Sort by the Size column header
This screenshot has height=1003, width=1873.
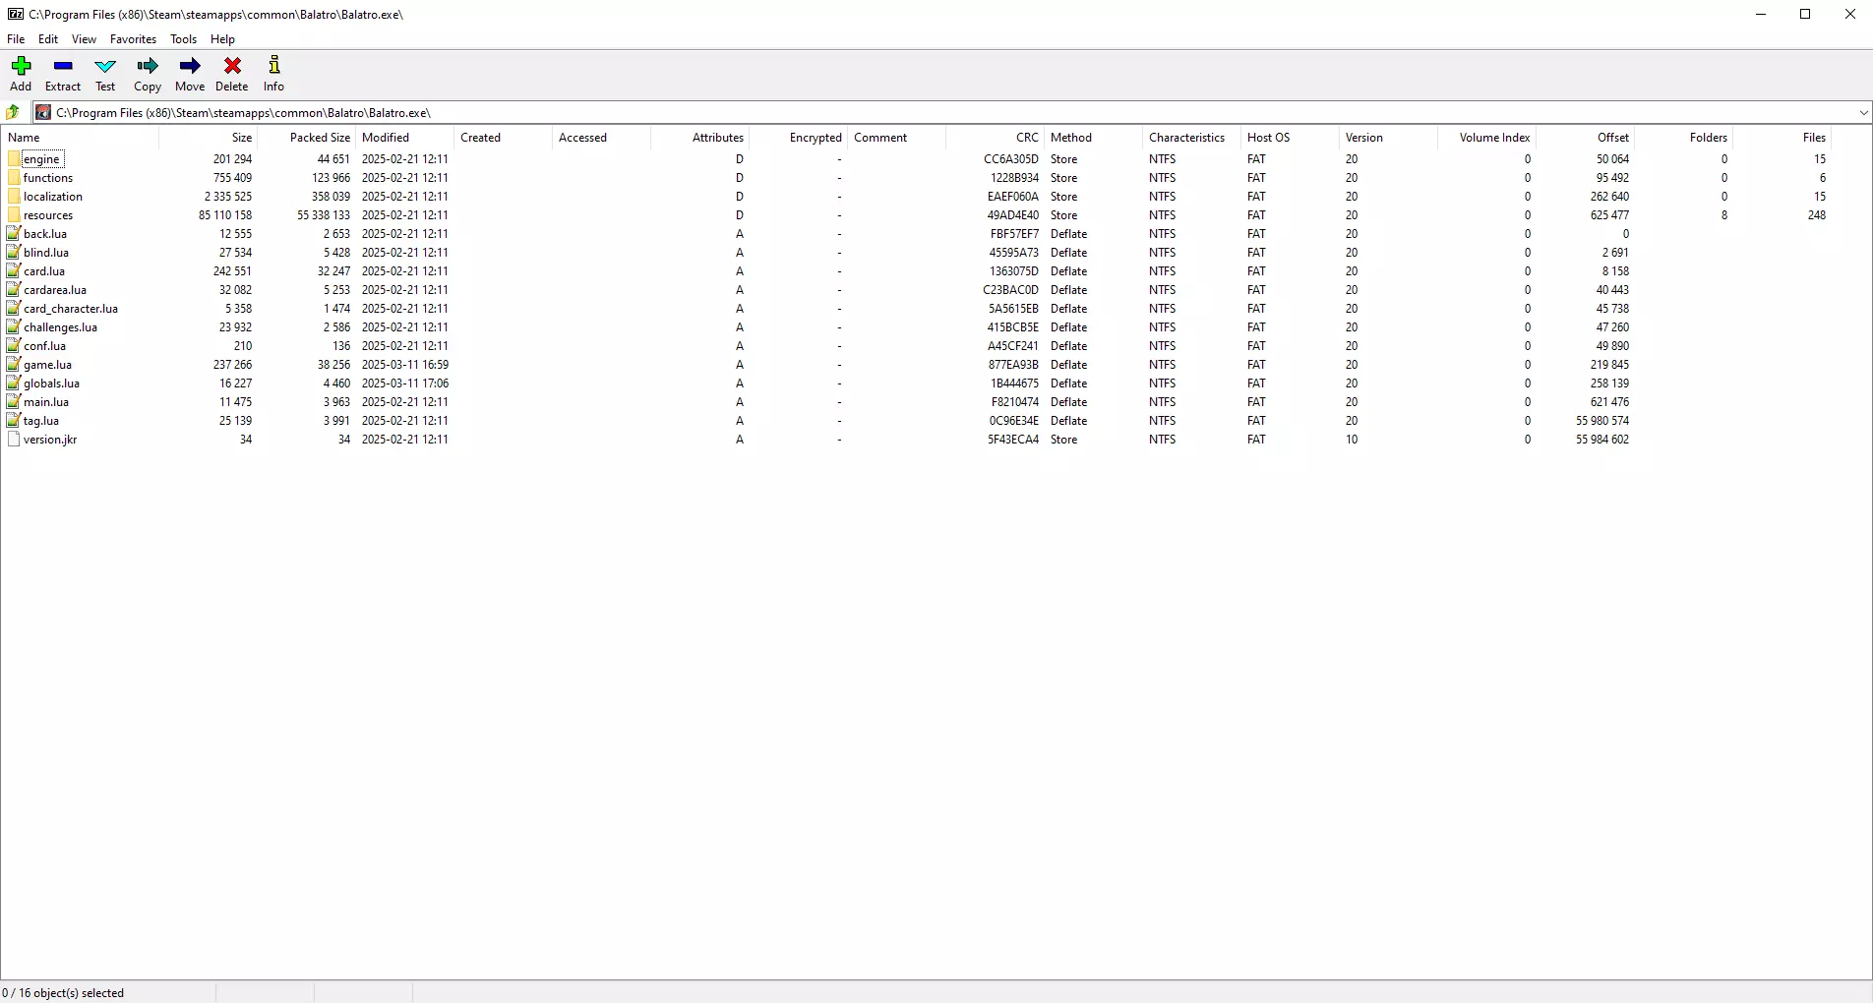(208, 138)
